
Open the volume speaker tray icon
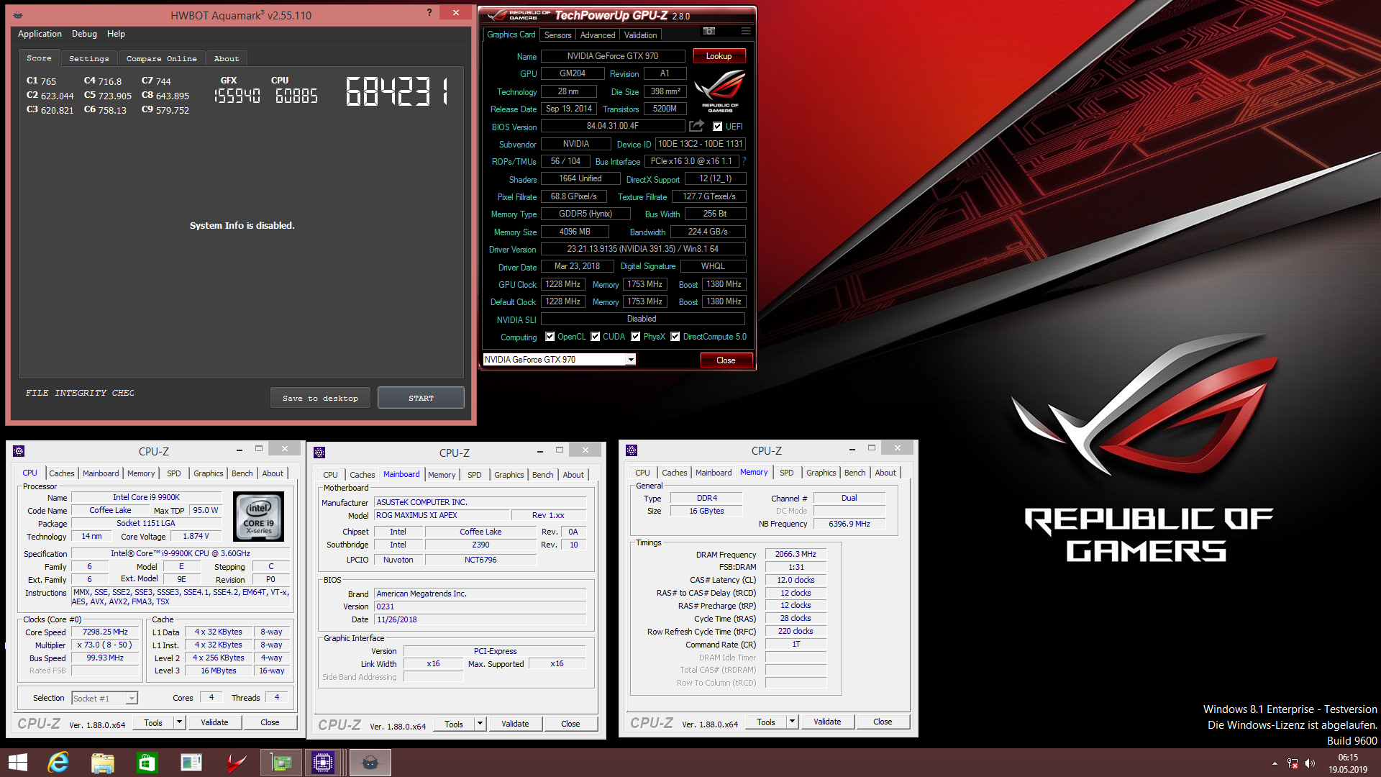pos(1310,763)
